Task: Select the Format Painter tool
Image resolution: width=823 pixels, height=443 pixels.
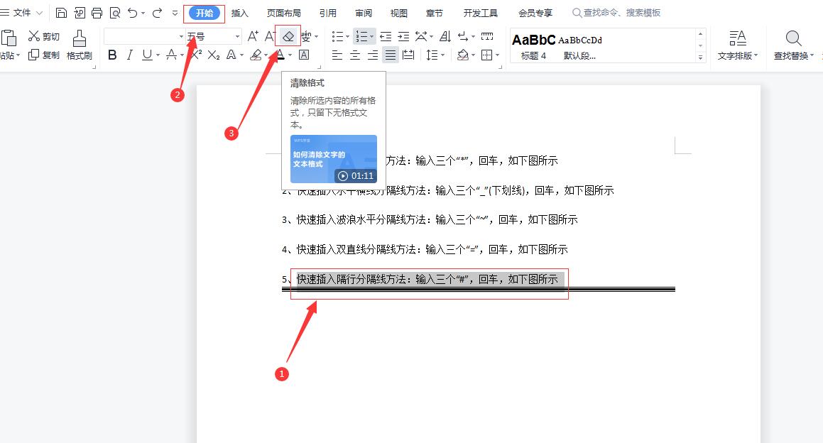Action: click(x=79, y=45)
